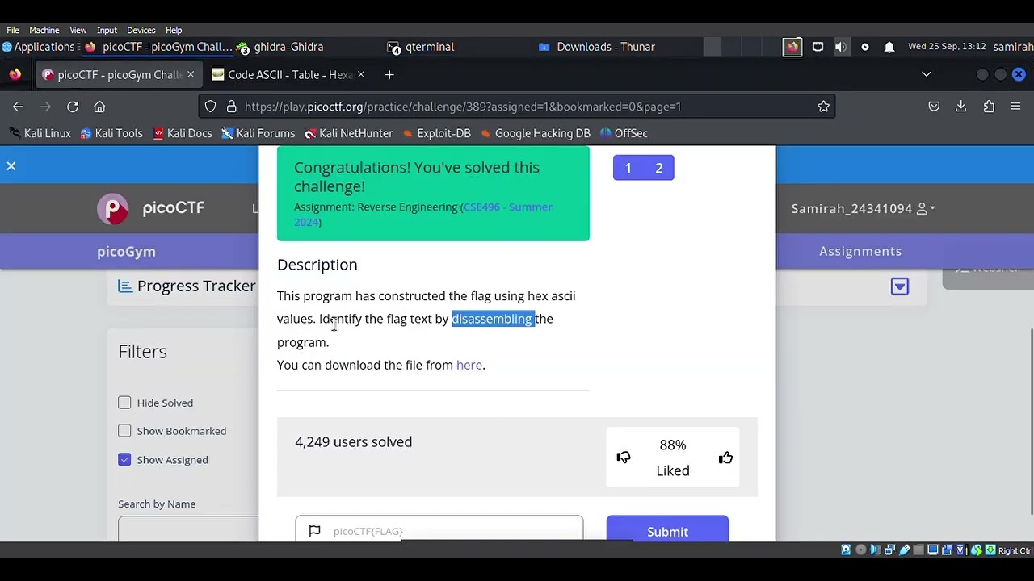Open the Kali Tools bookmark

point(111,133)
